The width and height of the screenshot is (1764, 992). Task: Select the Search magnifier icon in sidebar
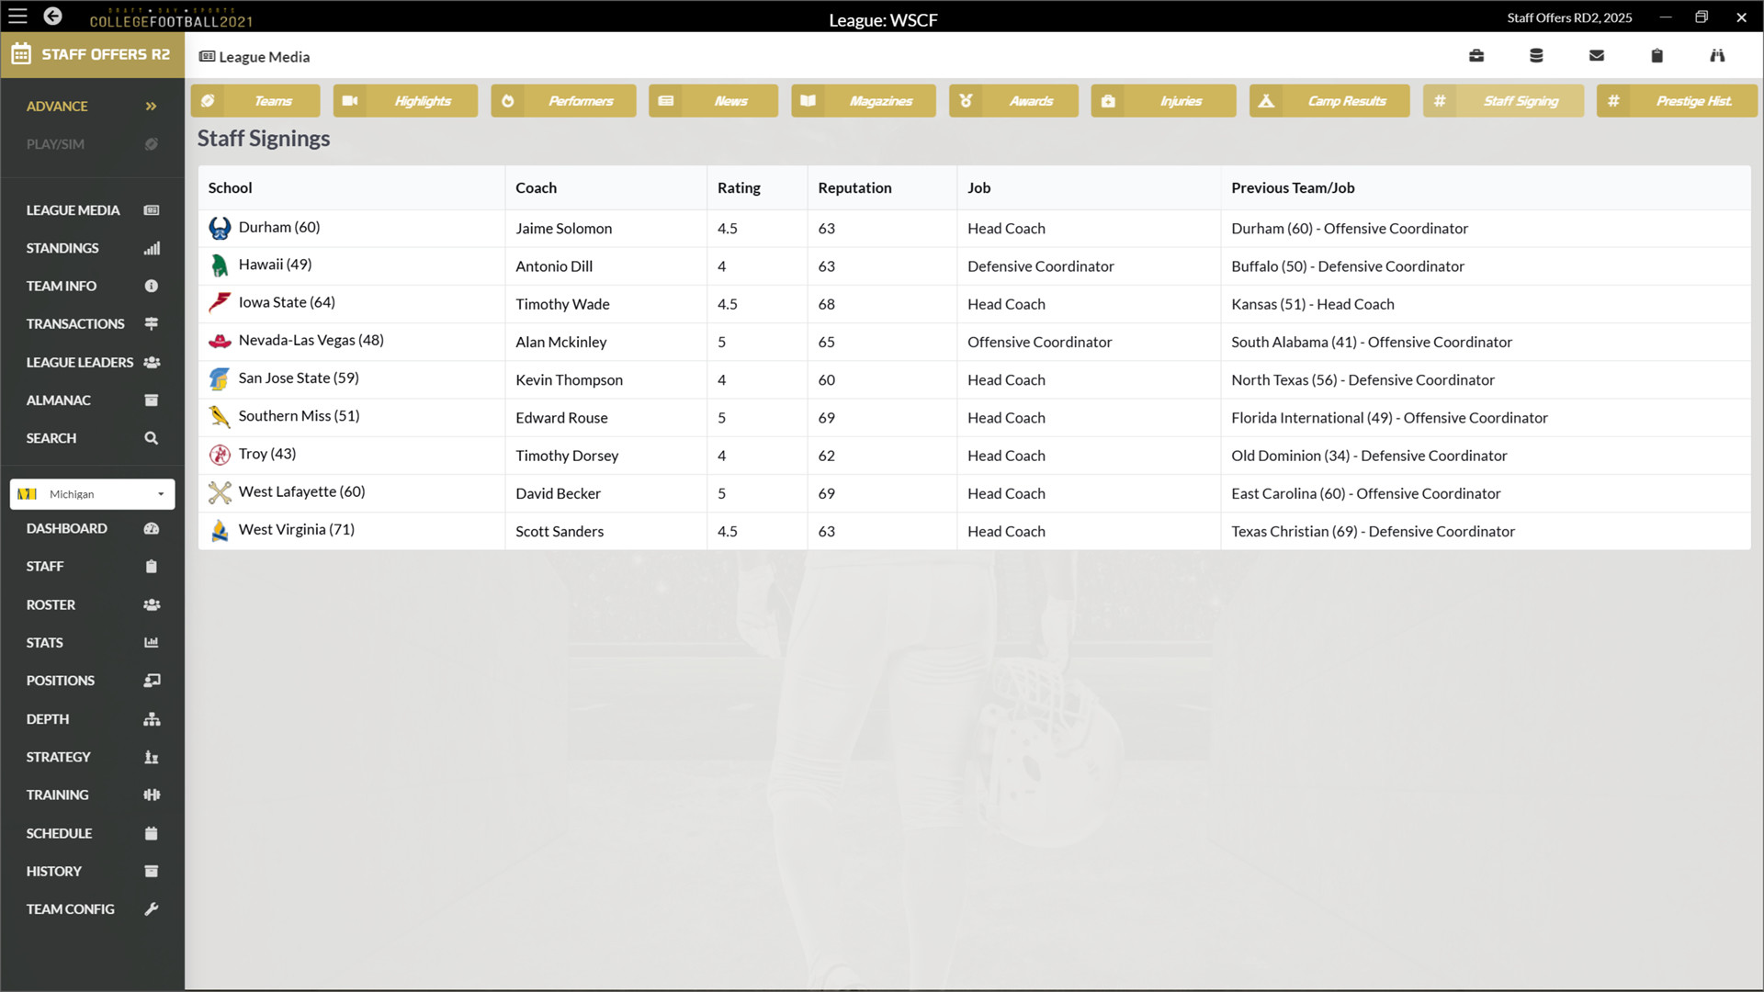(150, 438)
